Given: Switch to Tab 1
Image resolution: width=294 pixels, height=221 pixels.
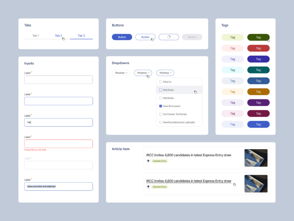Looking at the screenshot, I should point(36,36).
